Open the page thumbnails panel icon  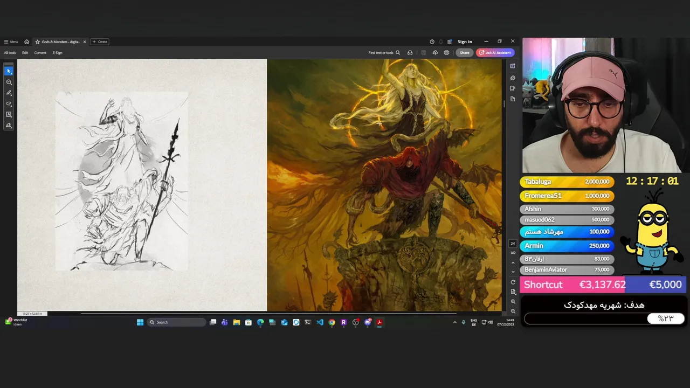(513, 99)
